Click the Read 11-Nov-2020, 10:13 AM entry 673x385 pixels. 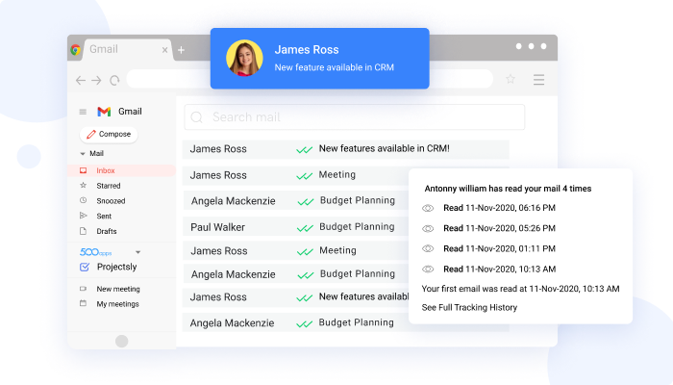pos(499,269)
